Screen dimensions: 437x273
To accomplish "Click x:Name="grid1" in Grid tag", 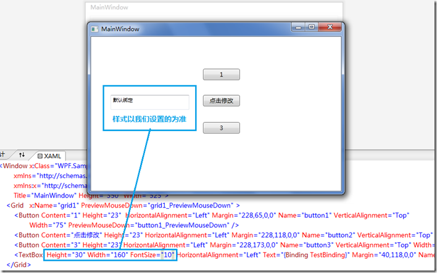I will click(x=54, y=206).
